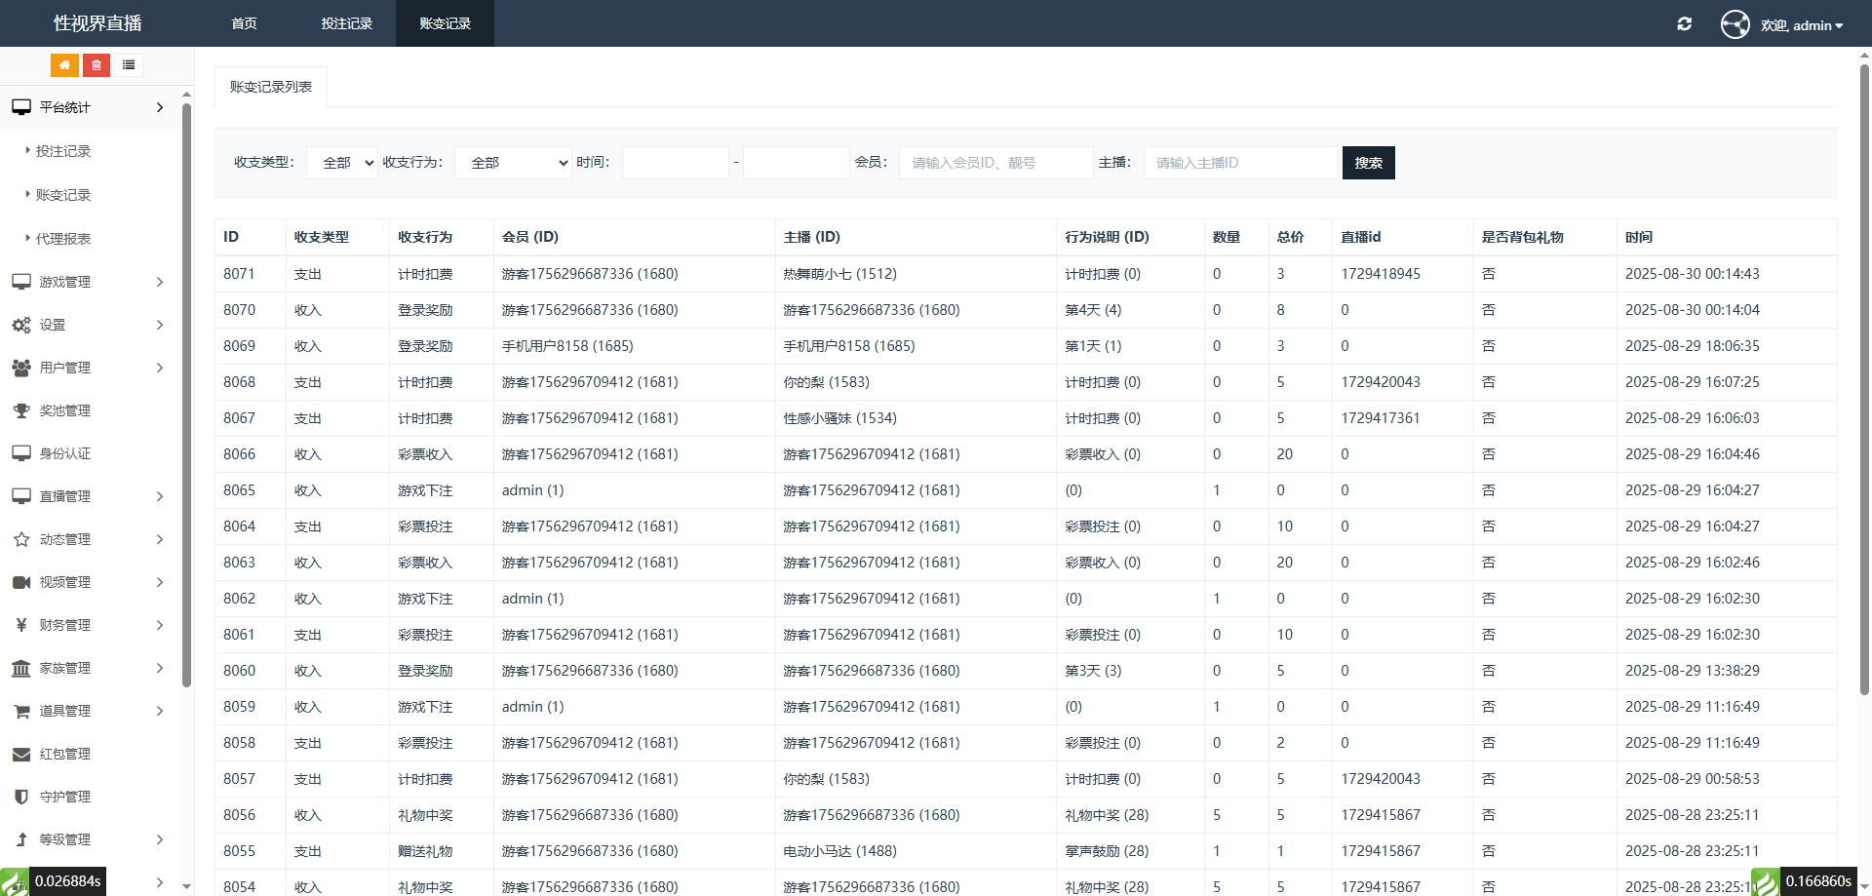The image size is (1872, 896).
Task: Collapse the 平台统计 sidebar section
Action: click(x=88, y=107)
